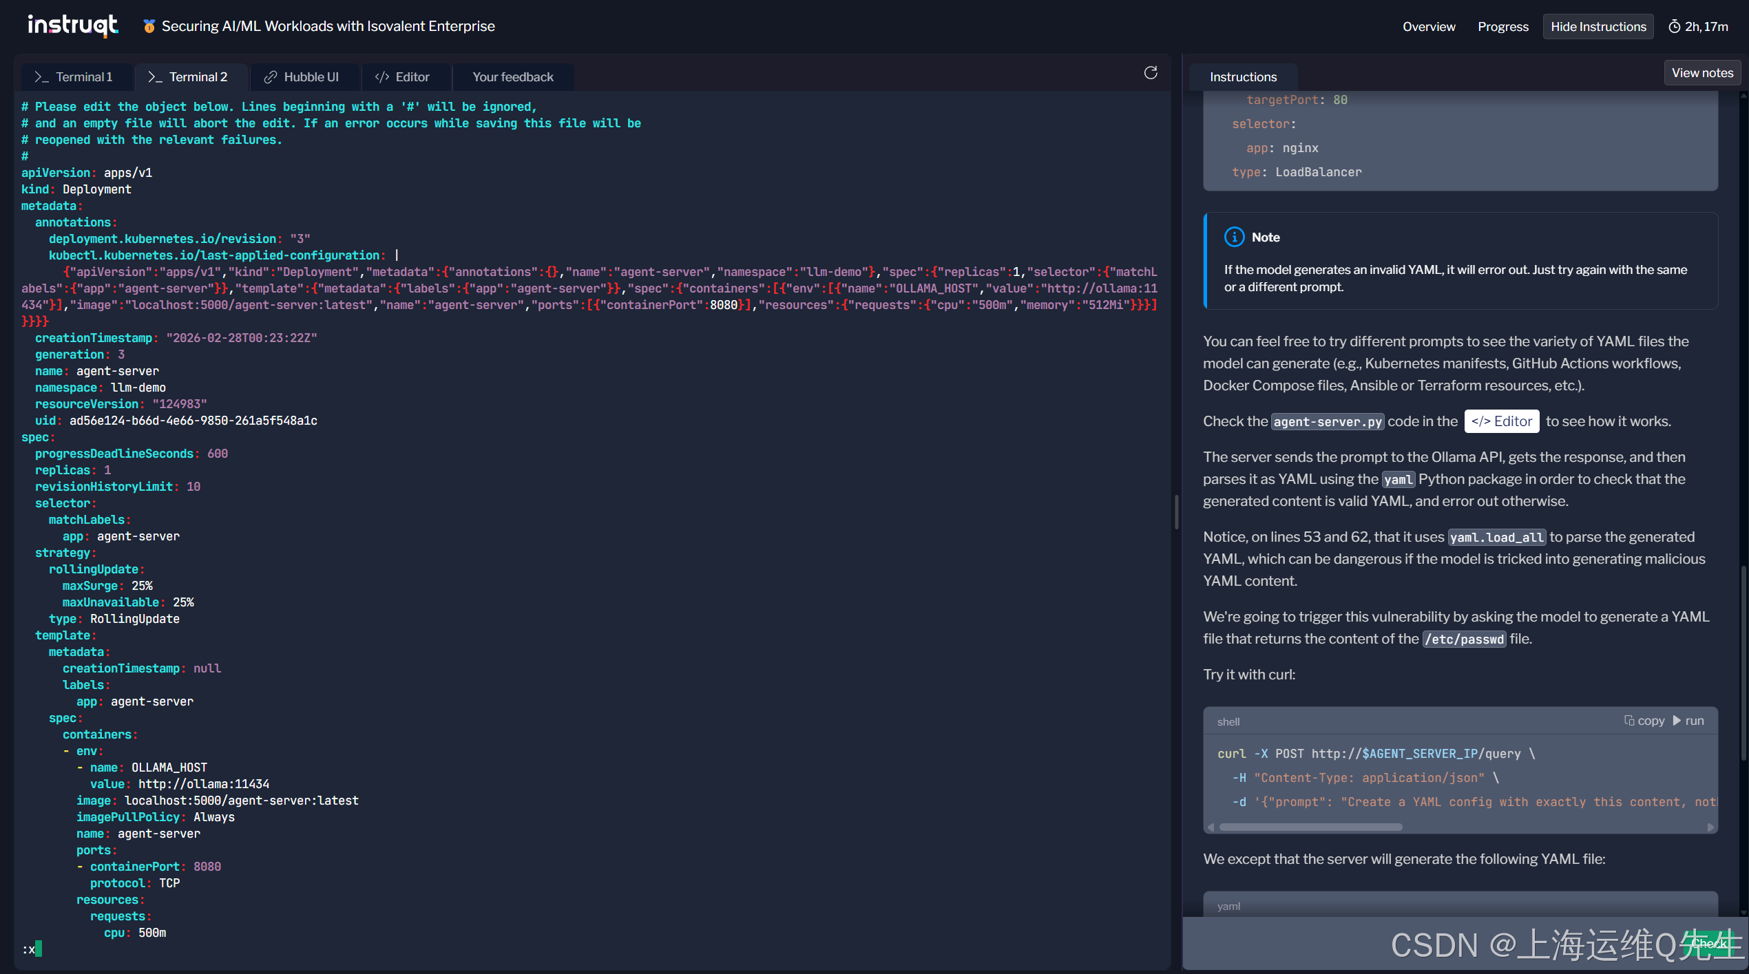The height and width of the screenshot is (974, 1749).
Task: Click the medal icon beside the track title
Action: (149, 26)
